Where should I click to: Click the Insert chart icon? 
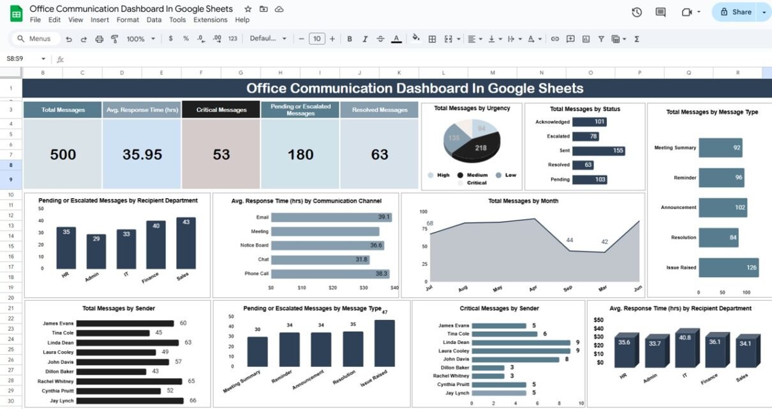coord(586,39)
